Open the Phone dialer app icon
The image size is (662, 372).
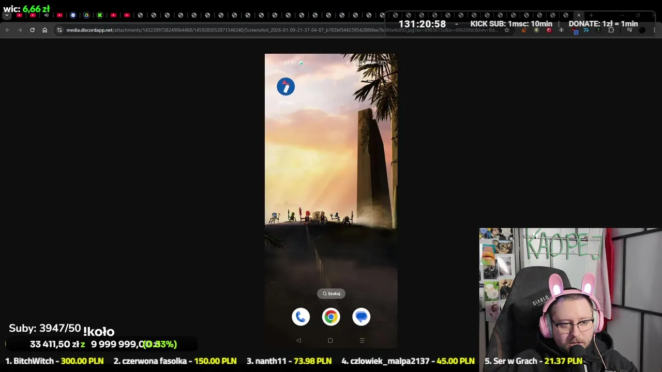coord(300,317)
